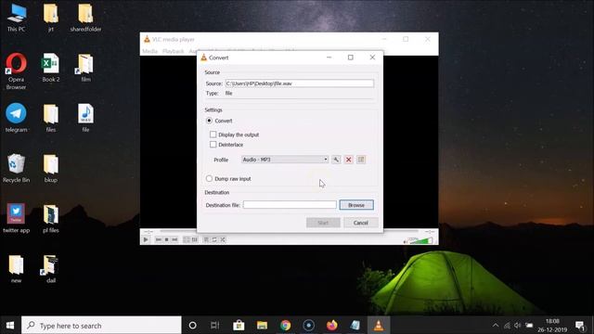Click the Source path field
Image resolution: width=594 pixels, height=334 pixels.
click(x=300, y=83)
